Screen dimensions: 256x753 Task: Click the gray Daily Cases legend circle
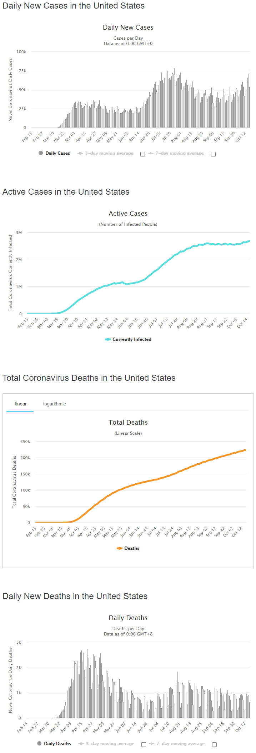41,153
